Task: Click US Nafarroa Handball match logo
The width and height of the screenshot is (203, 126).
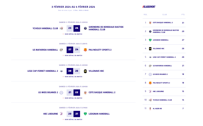Action: [61, 50]
